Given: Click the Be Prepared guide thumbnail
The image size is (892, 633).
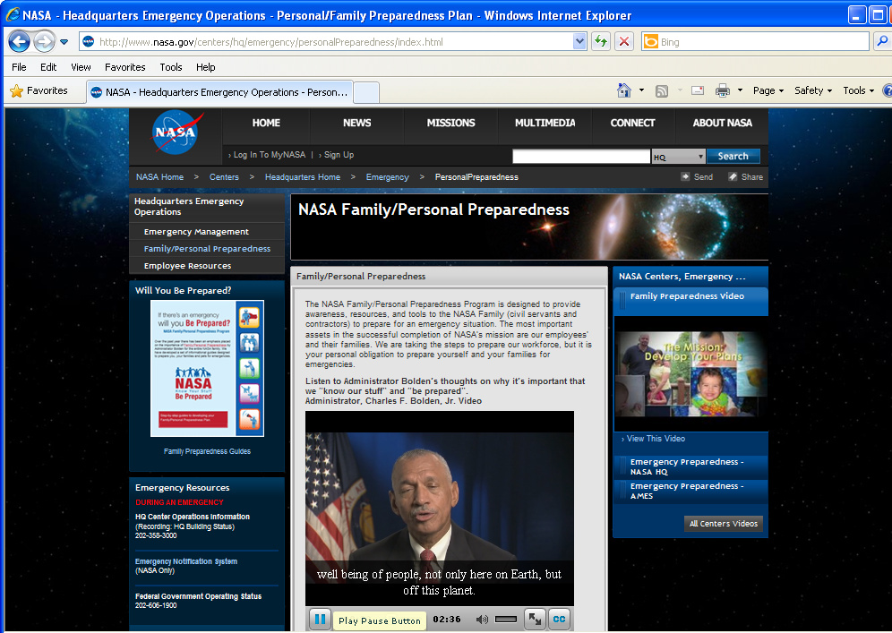Looking at the screenshot, I should [207, 369].
